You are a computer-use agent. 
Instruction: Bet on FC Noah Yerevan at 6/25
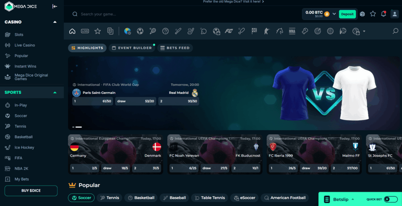tap(184, 168)
